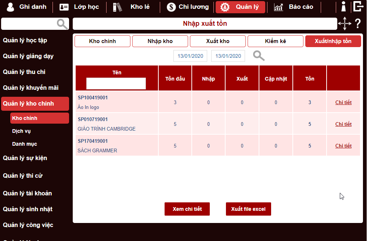Open Chi lương dollar coin icon
Image resolution: width=367 pixels, height=241 pixels.
[x=171, y=7]
